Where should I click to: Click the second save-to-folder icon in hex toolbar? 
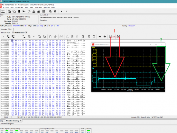click(44, 37)
